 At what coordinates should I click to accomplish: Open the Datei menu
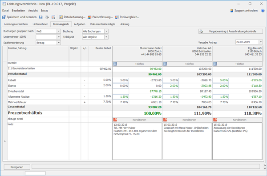coord(5,11)
